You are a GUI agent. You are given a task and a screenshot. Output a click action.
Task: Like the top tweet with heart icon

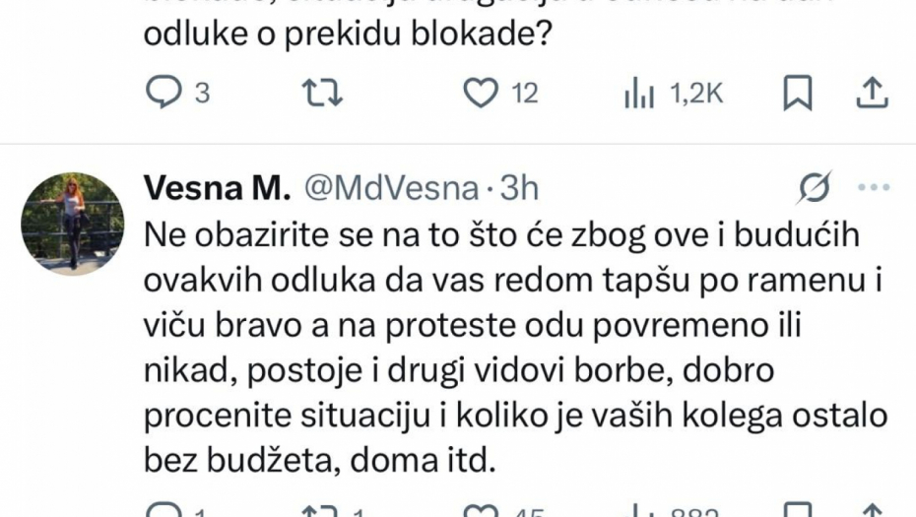(x=479, y=93)
